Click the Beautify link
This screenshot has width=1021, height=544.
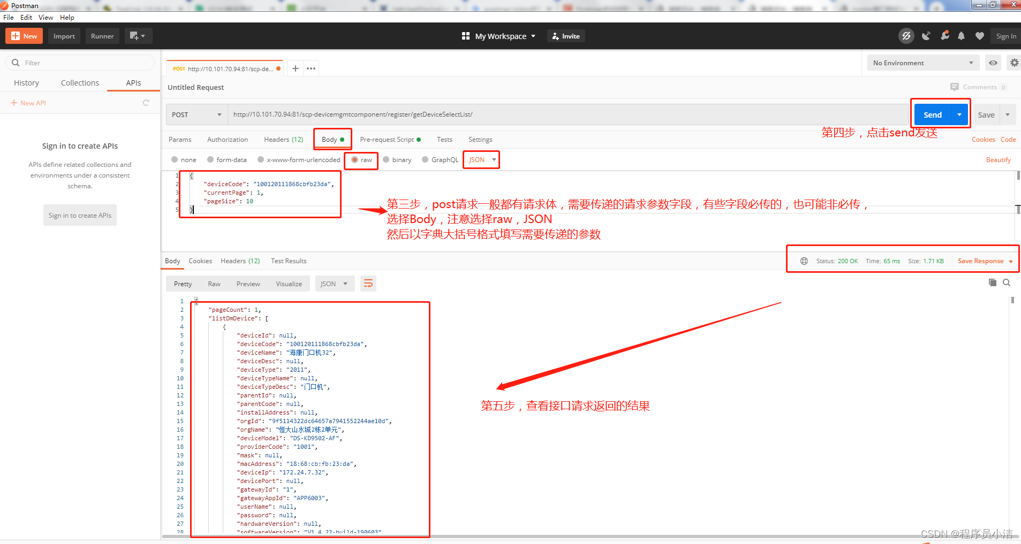click(998, 160)
